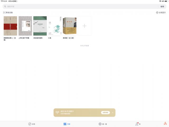Viewport: 169px width, 127px height.
Task: Dismiss the 无限卡 promotion banner
Action: tap(112, 112)
